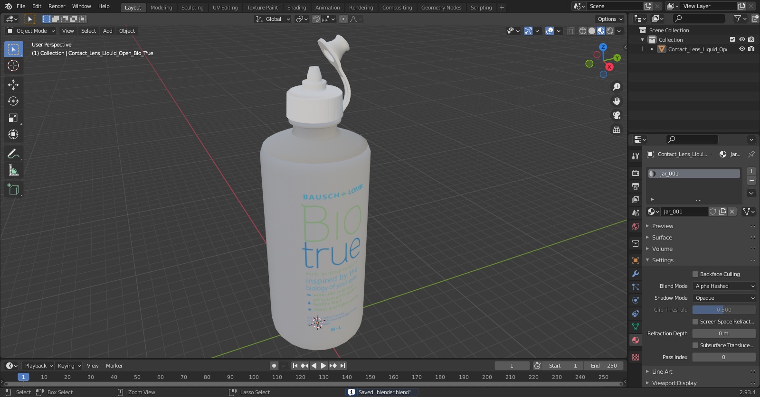The image size is (760, 397).
Task: Switch to wireframe viewport shading
Action: (582, 31)
